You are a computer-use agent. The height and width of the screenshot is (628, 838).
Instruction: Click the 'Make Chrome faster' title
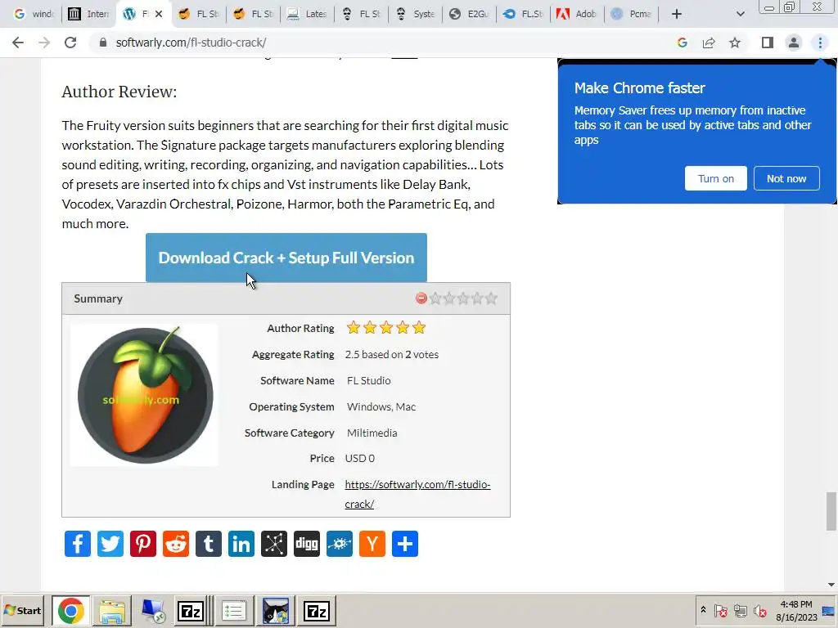[x=640, y=88]
